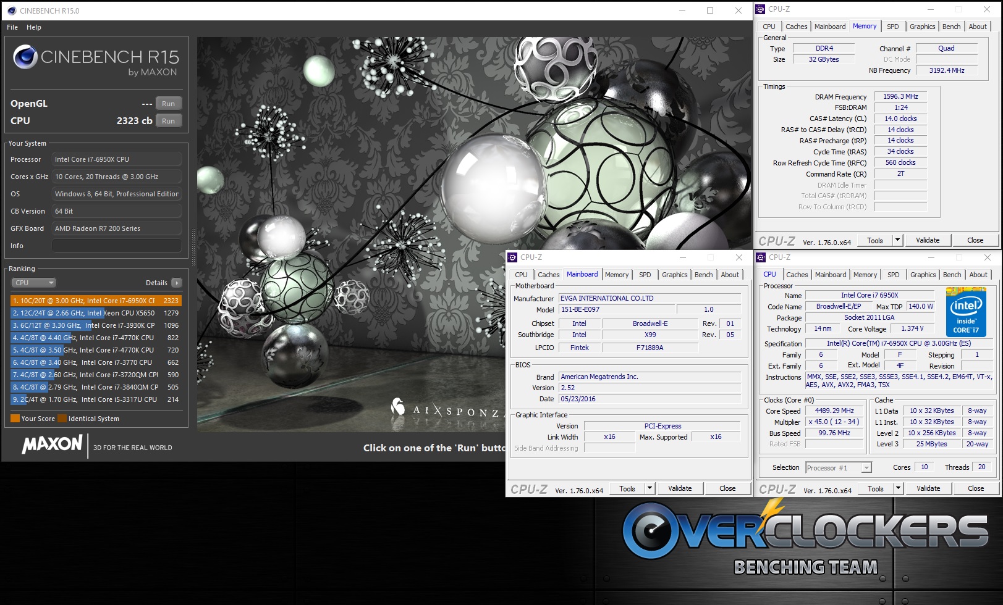Open Mainboard tab in CPU tab CPU-Z window
This screenshot has width=1003, height=605.
pyautogui.click(x=831, y=275)
